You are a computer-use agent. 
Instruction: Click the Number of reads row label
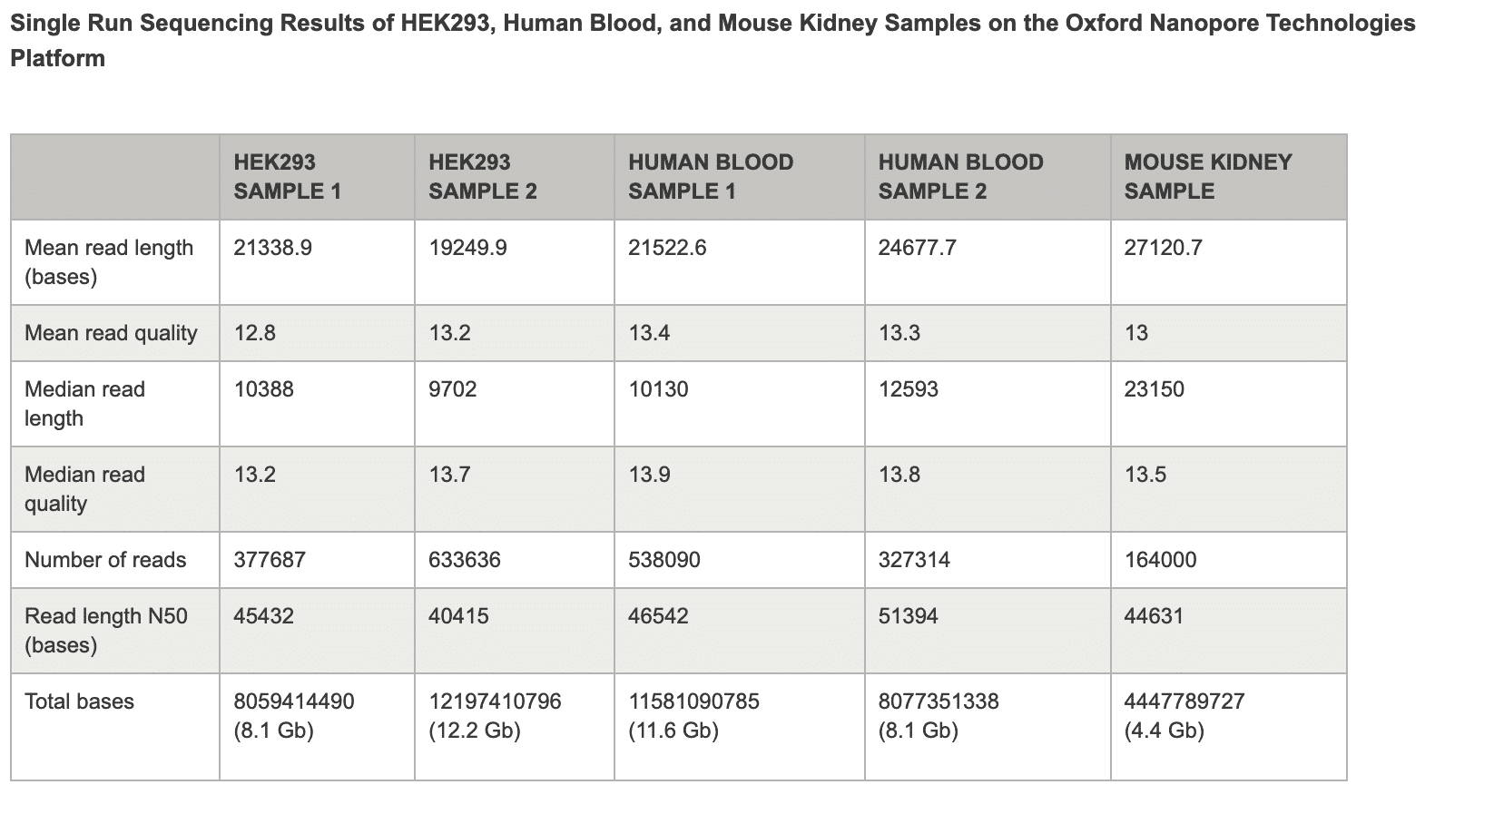105,560
